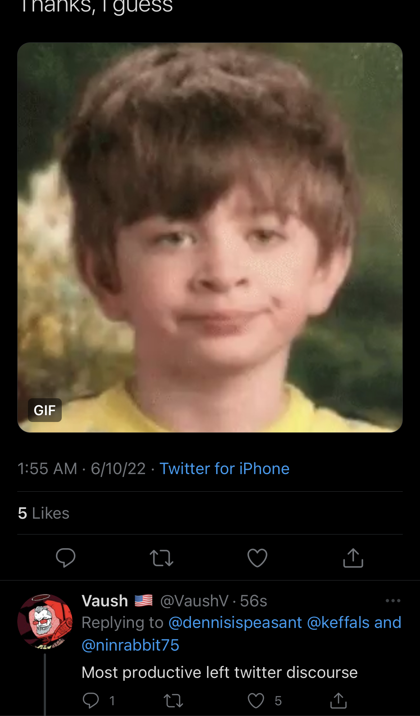Reply to Vaush's tweet
The image size is (420, 716).
pos(91,700)
